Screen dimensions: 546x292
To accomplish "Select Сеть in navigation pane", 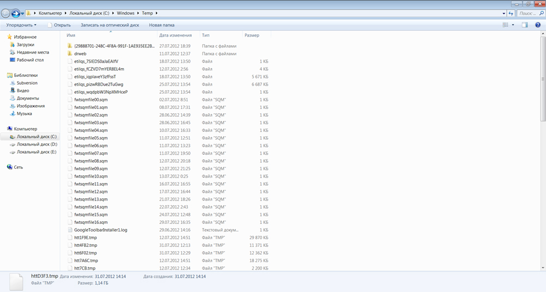I will click(x=18, y=167).
